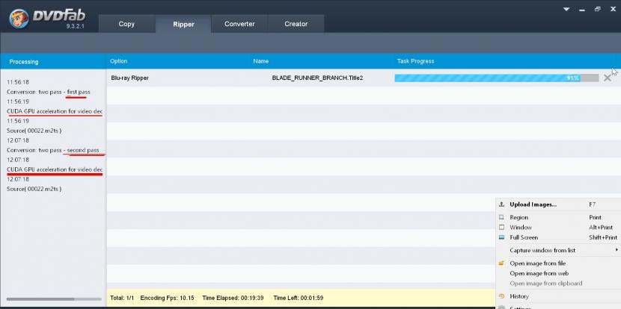
Task: Click CUDA GPU acceleration line under 12:07:18
Action: [x=55, y=169]
